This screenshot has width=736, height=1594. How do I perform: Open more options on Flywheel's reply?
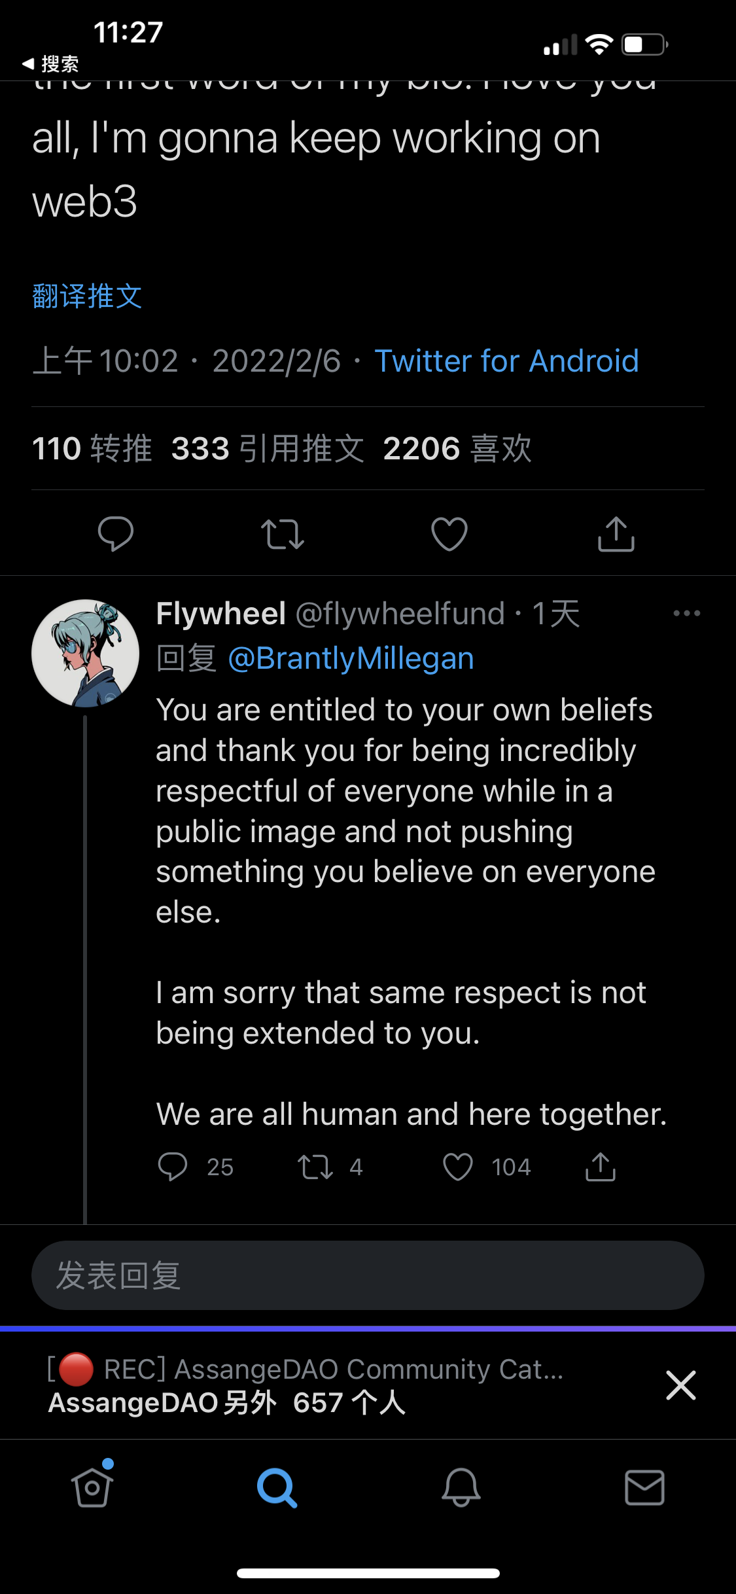tap(686, 613)
